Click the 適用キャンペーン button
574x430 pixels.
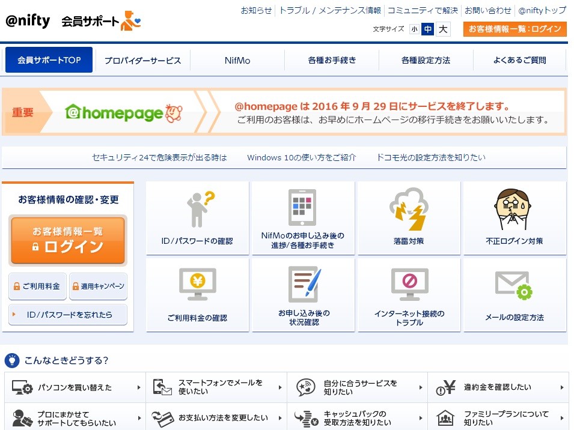tap(98, 286)
